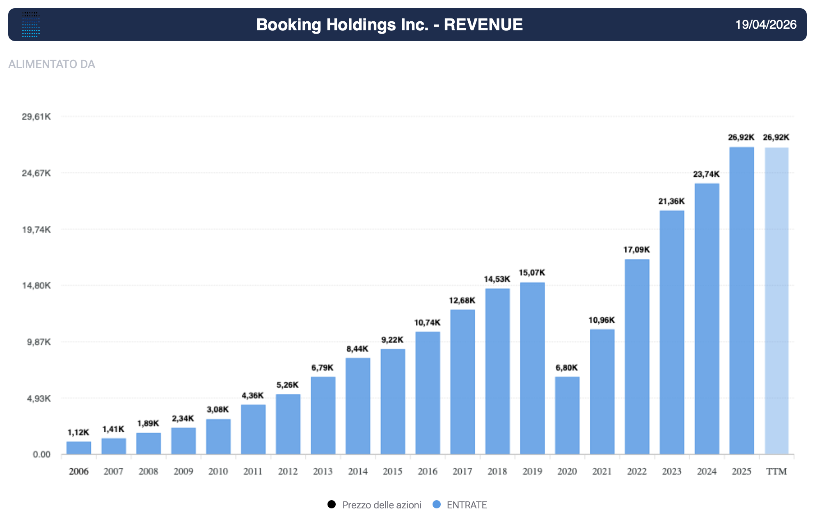Click the 2025 revenue bar
Viewport: 815px width, 517px height.
pyautogui.click(x=742, y=301)
